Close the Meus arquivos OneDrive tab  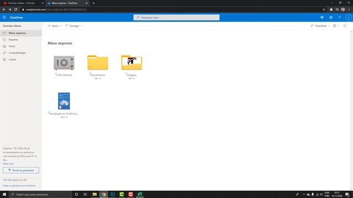[87, 3]
